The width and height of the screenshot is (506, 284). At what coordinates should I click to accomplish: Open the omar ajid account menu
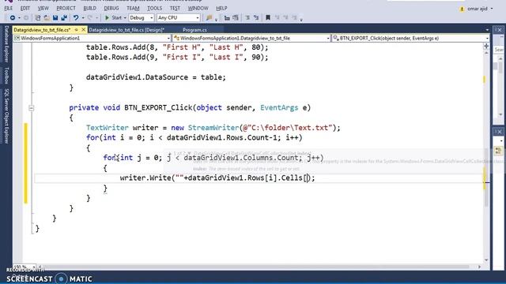[x=480, y=9]
